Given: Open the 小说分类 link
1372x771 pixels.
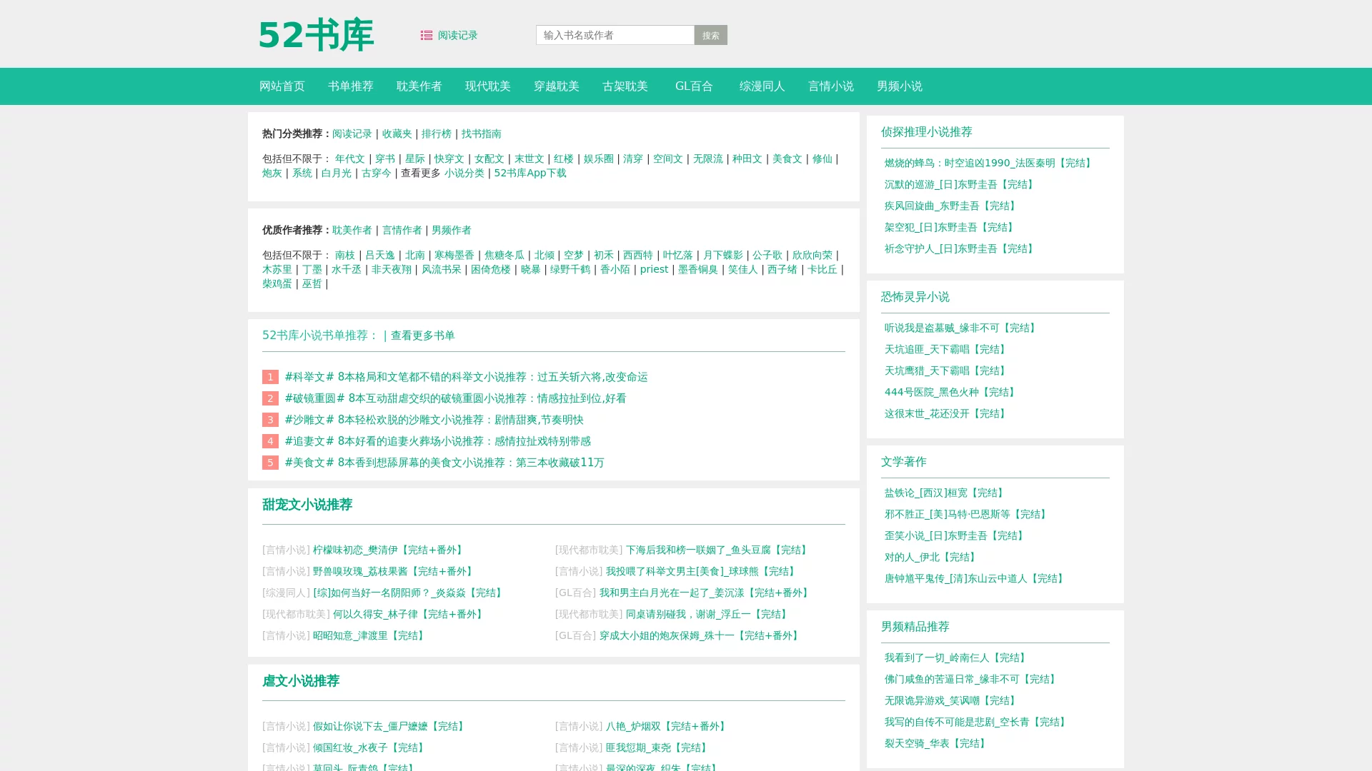Looking at the screenshot, I should 464,173.
